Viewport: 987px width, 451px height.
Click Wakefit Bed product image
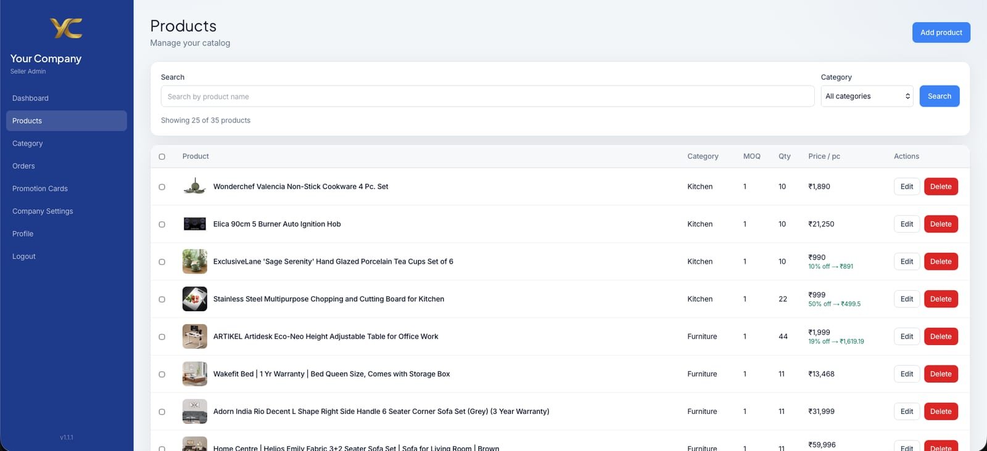coord(195,374)
